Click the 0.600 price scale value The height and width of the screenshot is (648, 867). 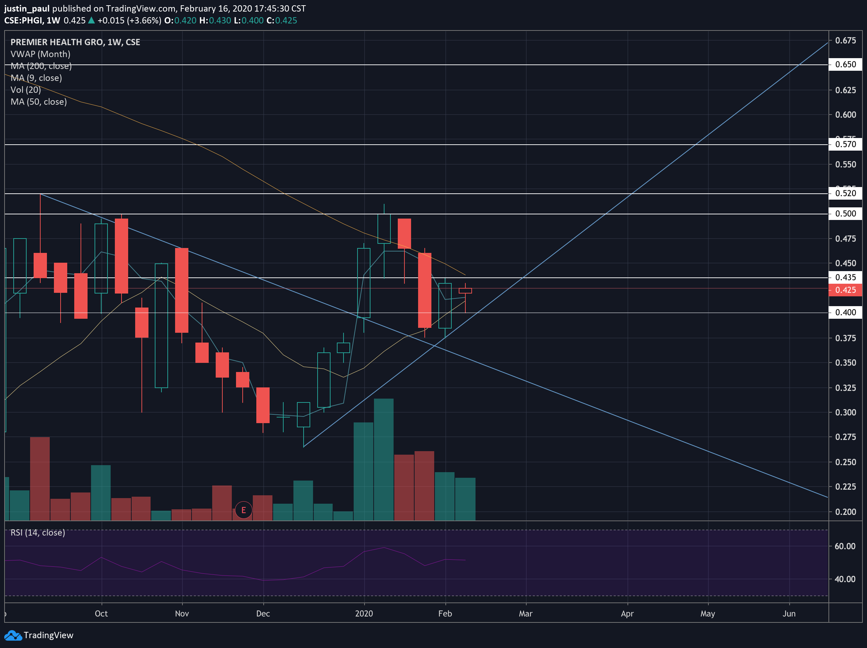point(846,115)
